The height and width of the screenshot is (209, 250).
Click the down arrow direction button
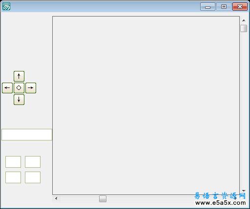(x=19, y=100)
